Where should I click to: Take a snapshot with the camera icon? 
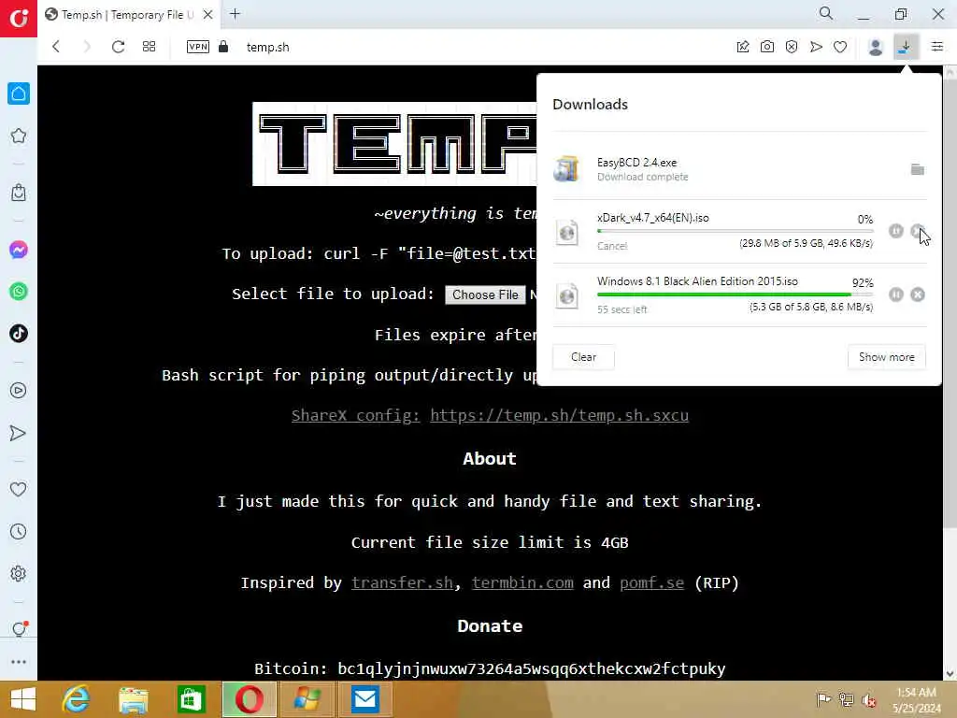(767, 47)
